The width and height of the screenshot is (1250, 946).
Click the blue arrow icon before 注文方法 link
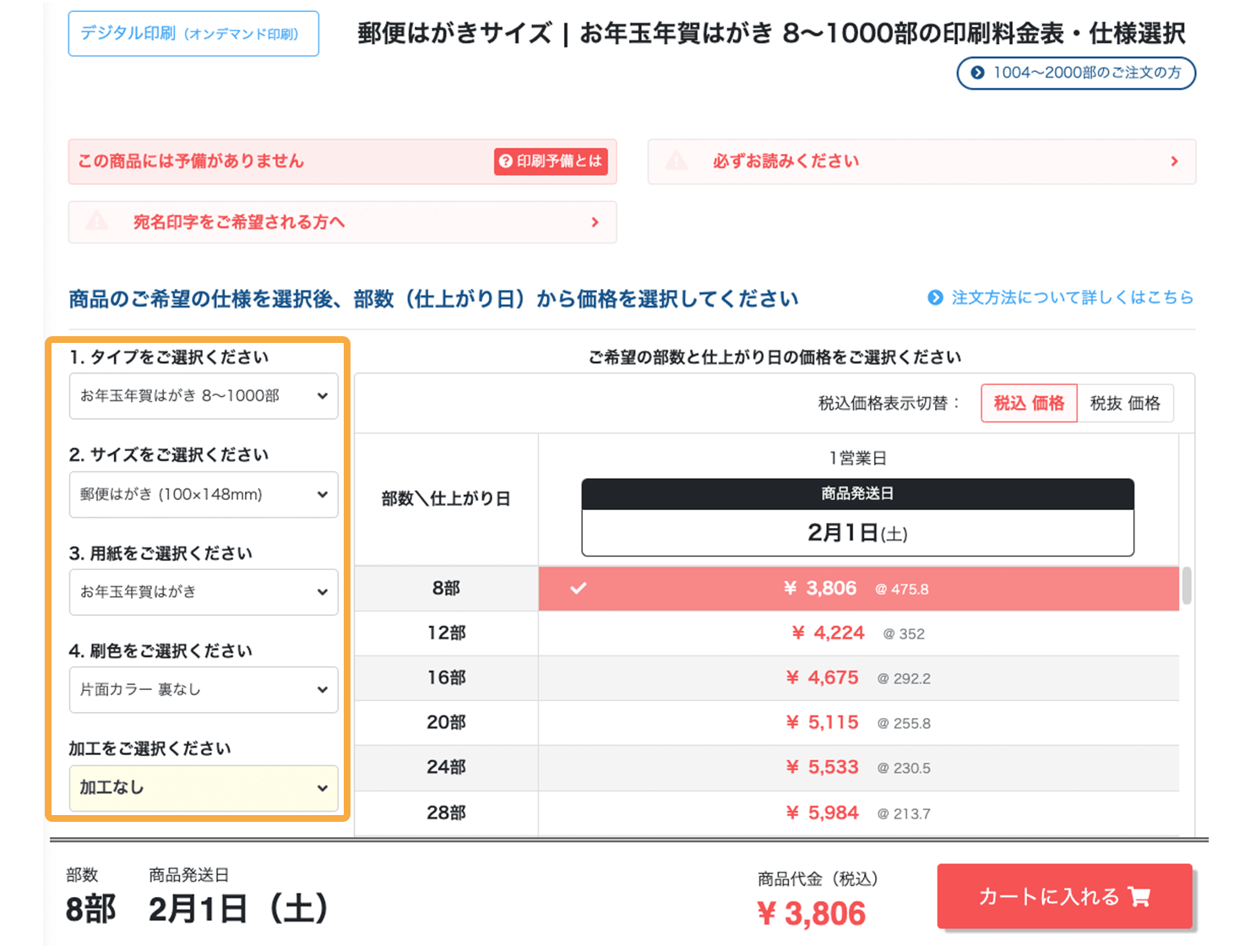coord(934,297)
